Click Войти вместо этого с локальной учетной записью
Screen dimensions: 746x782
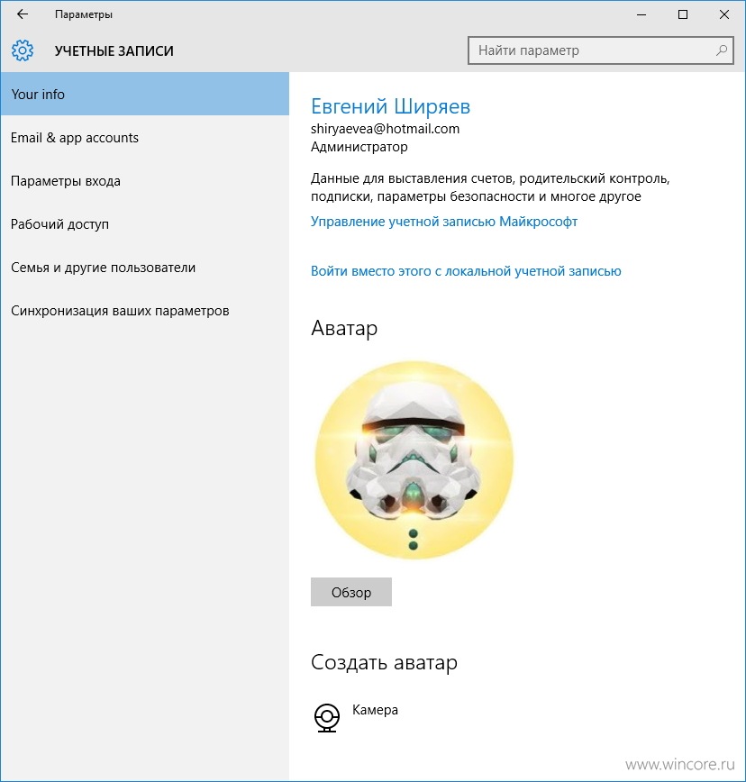point(466,271)
